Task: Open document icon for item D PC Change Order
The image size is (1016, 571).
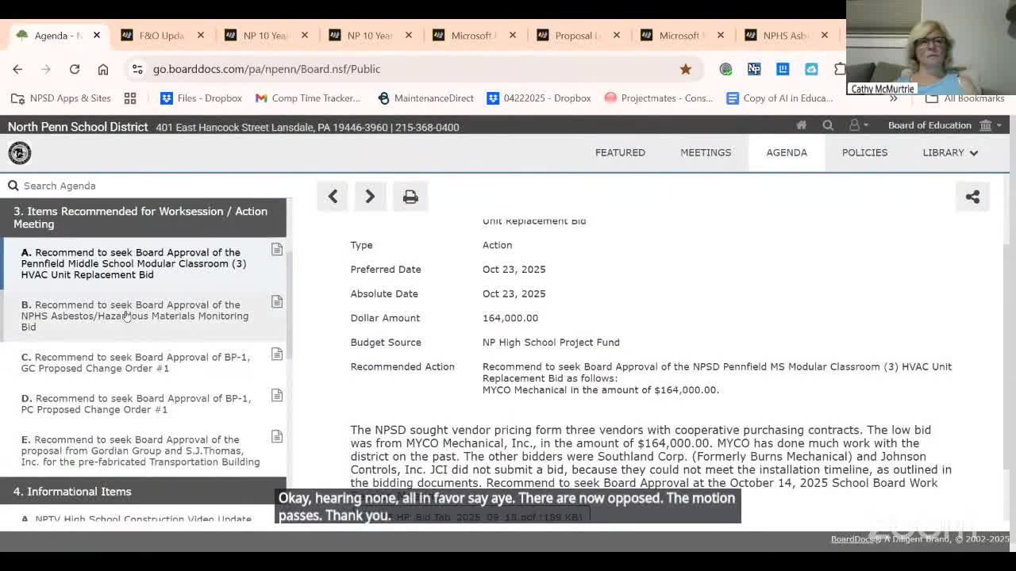Action: tap(277, 396)
